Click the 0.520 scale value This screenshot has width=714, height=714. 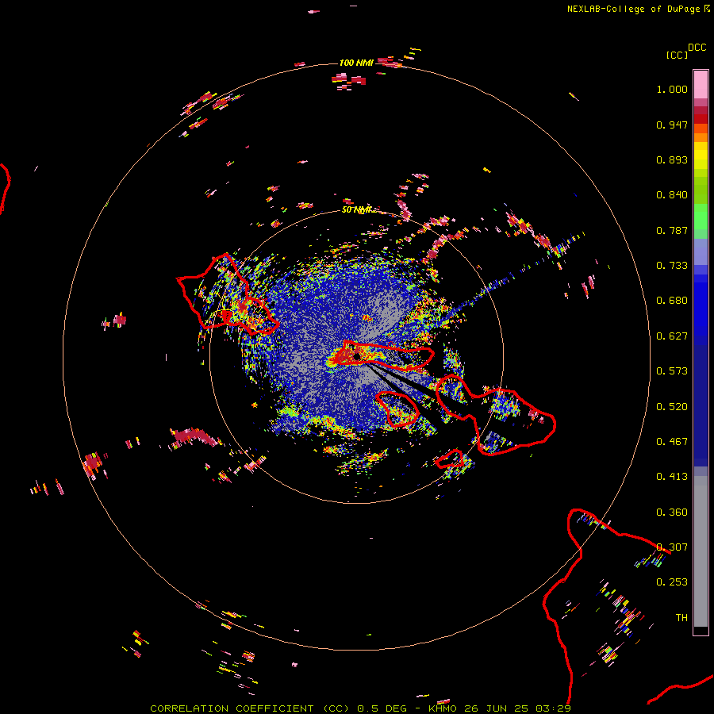[x=672, y=407]
